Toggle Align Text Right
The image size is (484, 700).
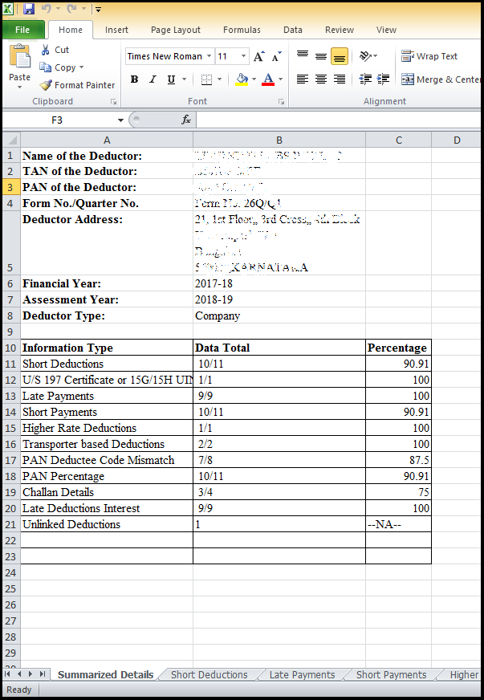point(340,79)
